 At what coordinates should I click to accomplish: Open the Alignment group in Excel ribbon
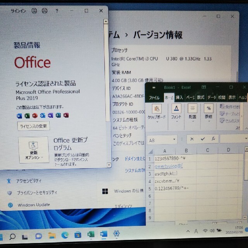193,113
